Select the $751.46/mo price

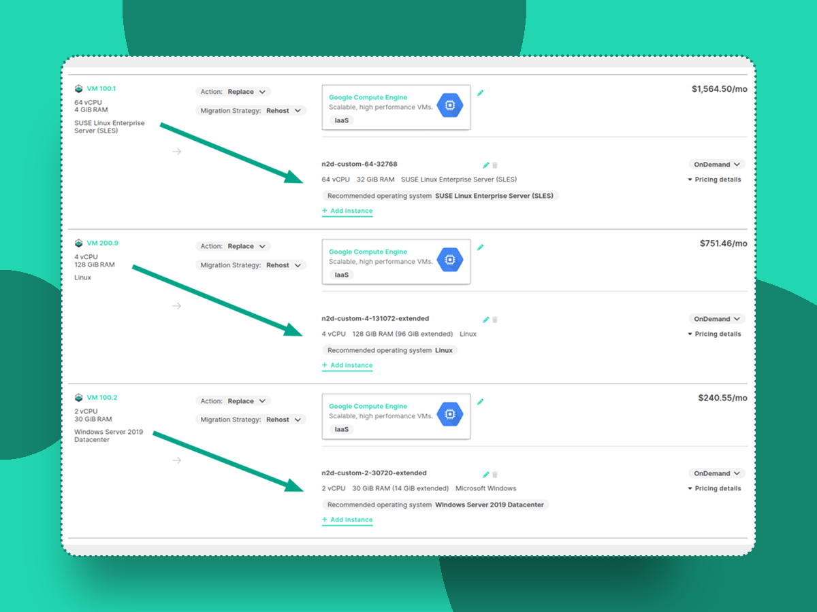723,243
